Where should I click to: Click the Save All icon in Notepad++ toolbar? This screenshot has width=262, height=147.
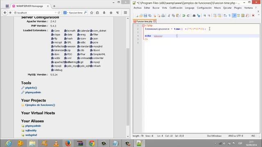(150, 16)
